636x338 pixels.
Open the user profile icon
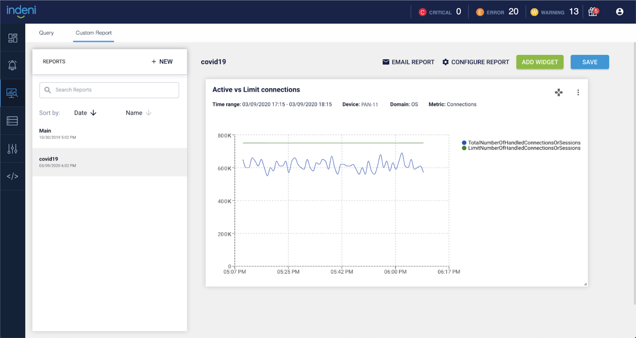click(619, 12)
